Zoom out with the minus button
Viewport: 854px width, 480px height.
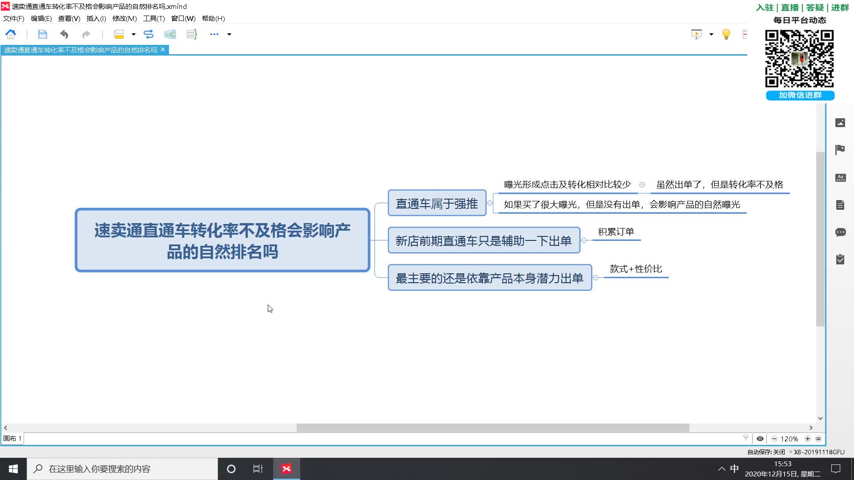click(774, 439)
